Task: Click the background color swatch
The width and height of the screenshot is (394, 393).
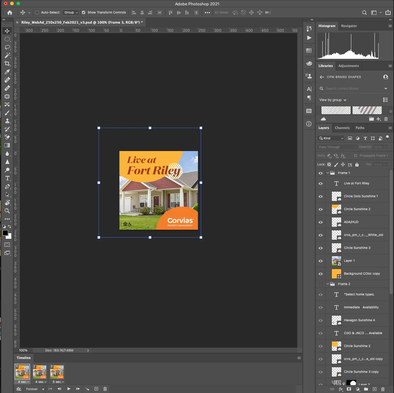Action: (x=10, y=237)
